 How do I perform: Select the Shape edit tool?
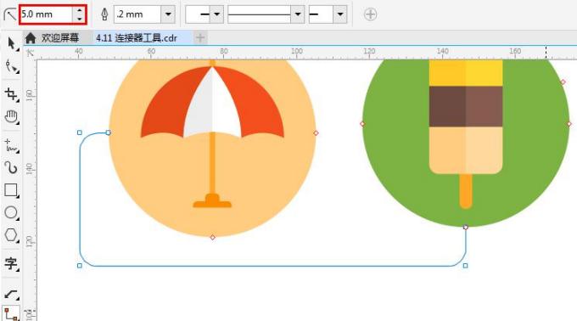11,67
